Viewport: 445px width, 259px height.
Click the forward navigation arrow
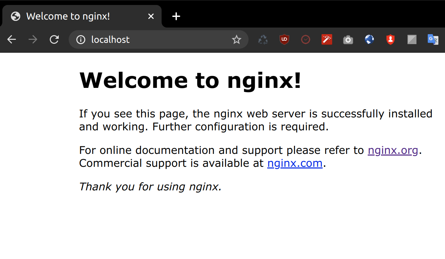33,40
